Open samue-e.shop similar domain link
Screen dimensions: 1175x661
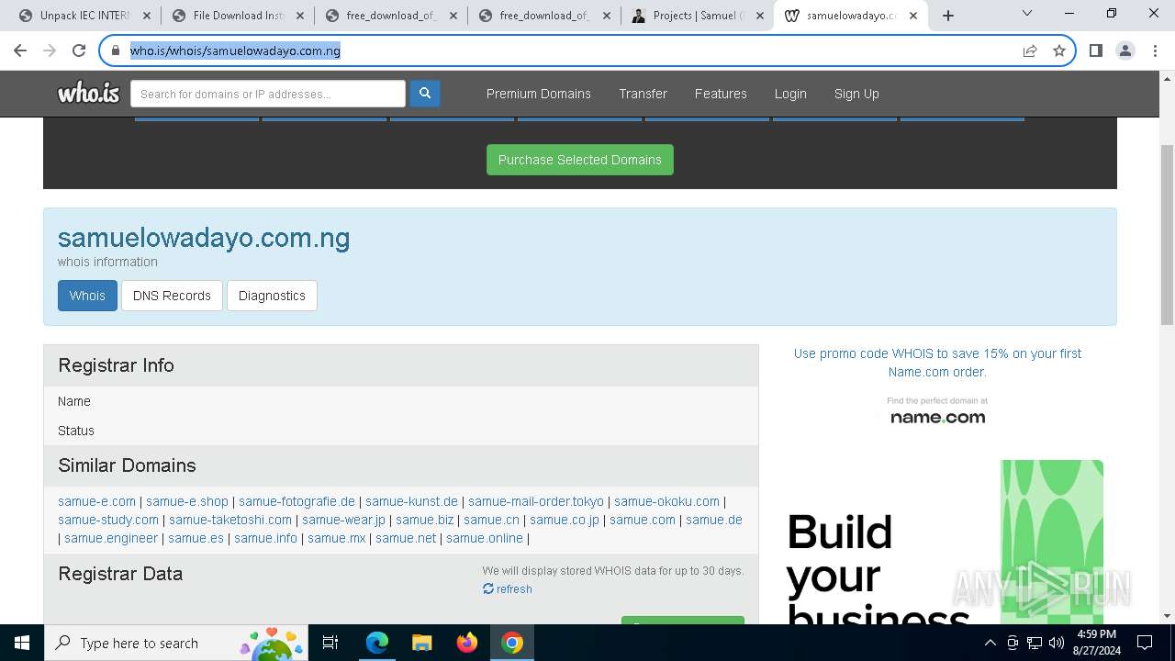click(187, 501)
